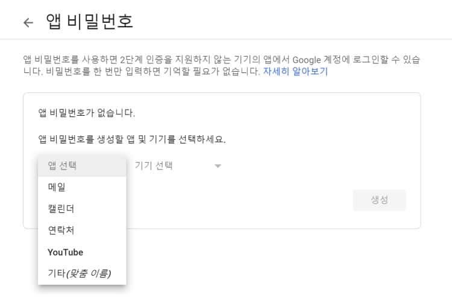Choose 캘린더 in the app menu
Screen dimensions: 452x304
point(61,209)
